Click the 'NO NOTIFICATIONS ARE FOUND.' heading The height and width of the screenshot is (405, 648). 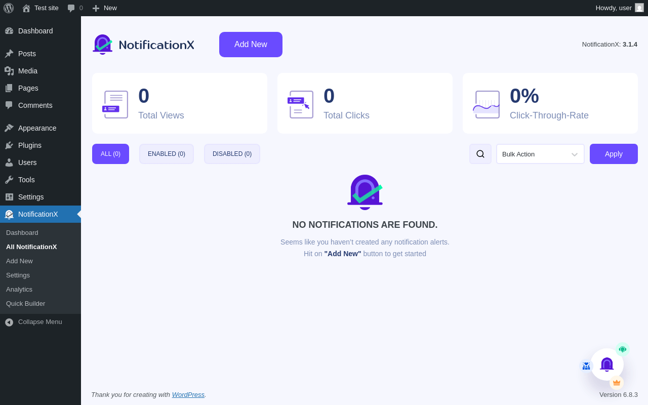[365, 225]
